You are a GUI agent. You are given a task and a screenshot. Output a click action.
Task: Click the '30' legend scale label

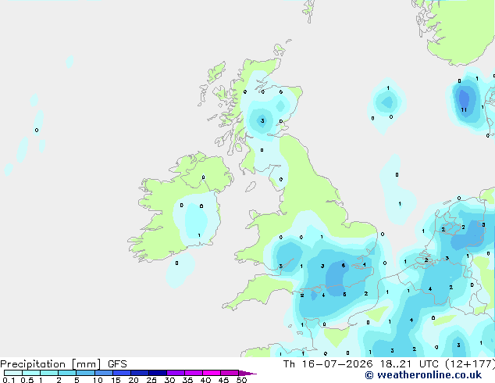[x=169, y=380]
